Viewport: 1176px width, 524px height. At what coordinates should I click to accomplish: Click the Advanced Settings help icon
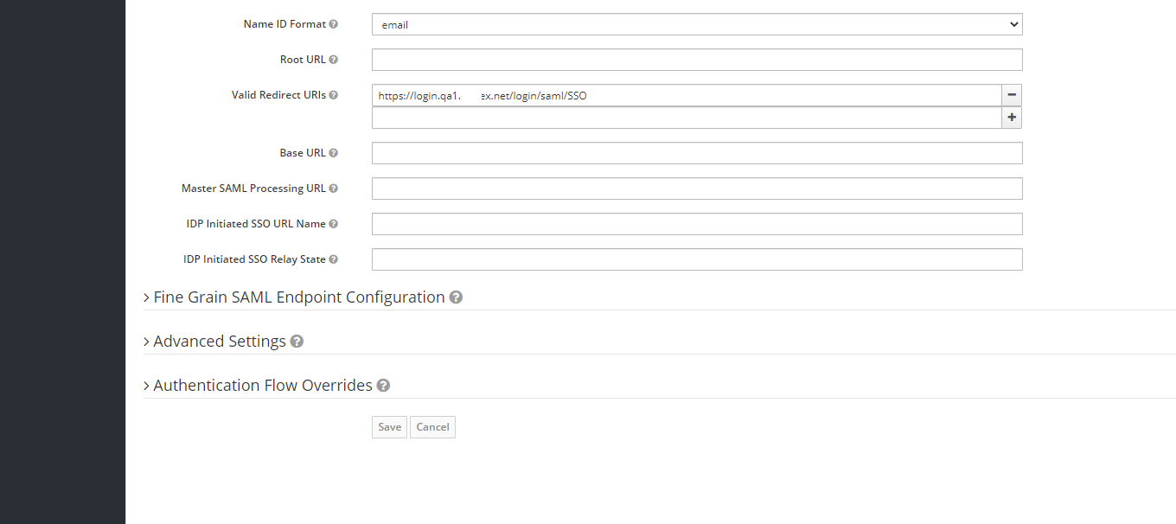[x=297, y=341]
